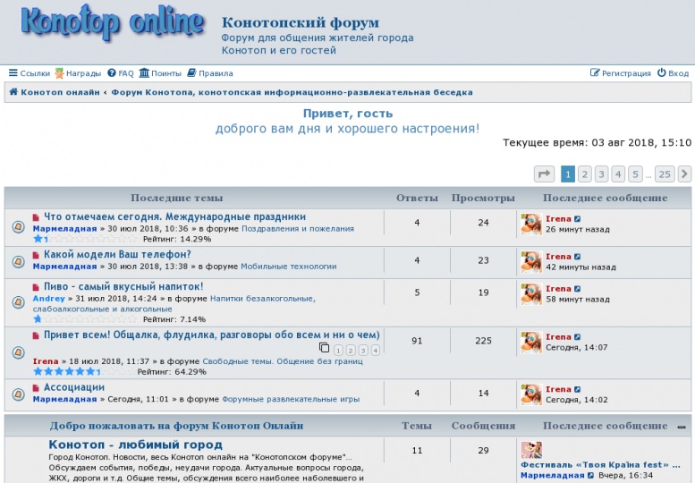
Task: Click the Вход login link
Action: [x=673, y=73]
